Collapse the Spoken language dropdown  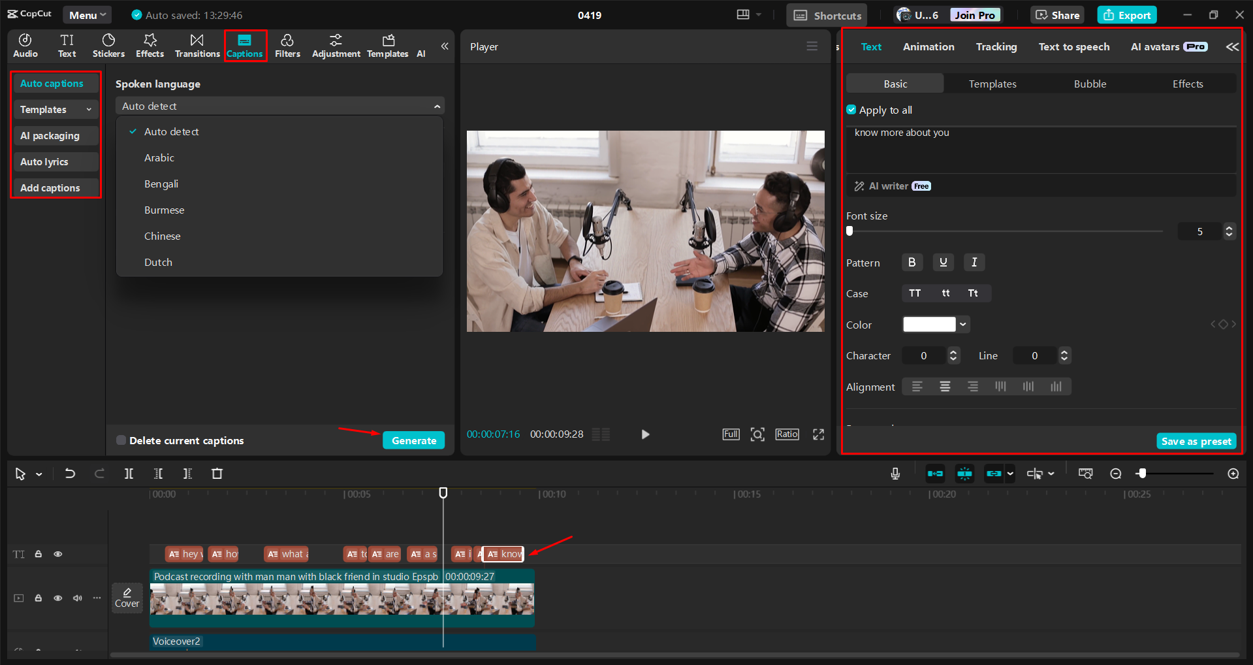[437, 105]
